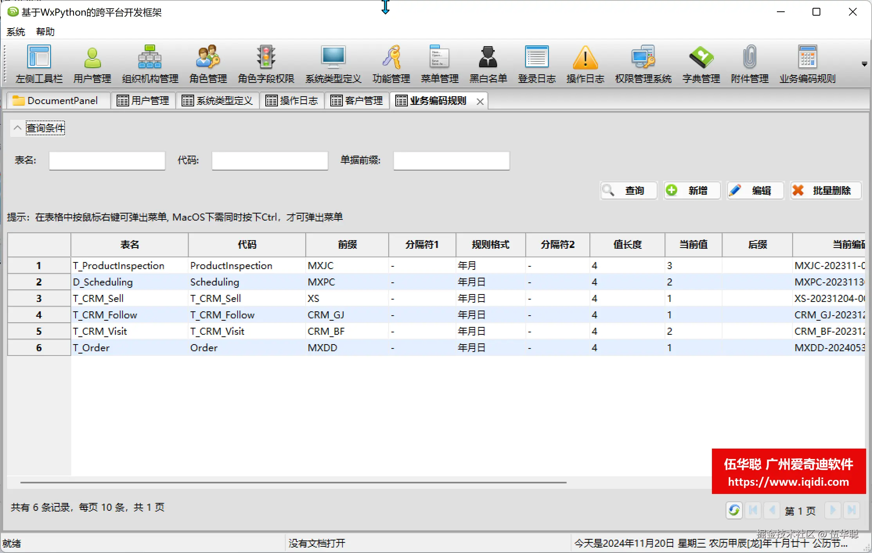Switch to the 客户管理 tab
The height and width of the screenshot is (553, 872).
point(357,101)
